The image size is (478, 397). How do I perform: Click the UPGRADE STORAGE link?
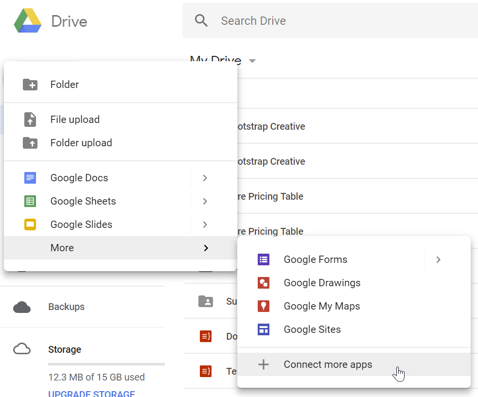pyautogui.click(x=91, y=393)
